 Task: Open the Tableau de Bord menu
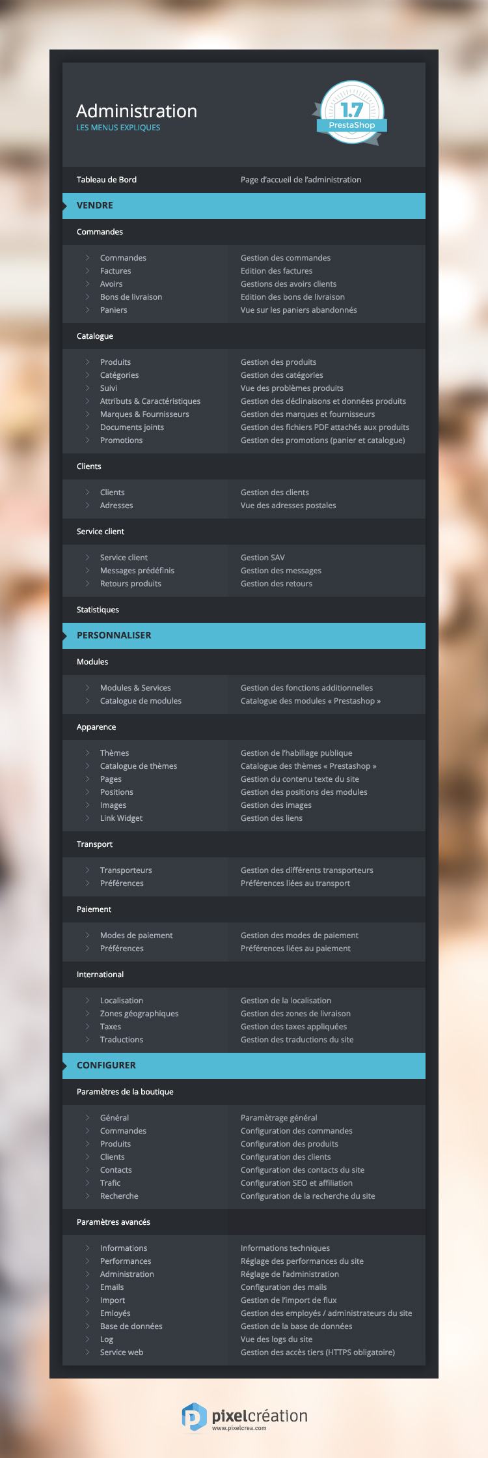coord(107,180)
